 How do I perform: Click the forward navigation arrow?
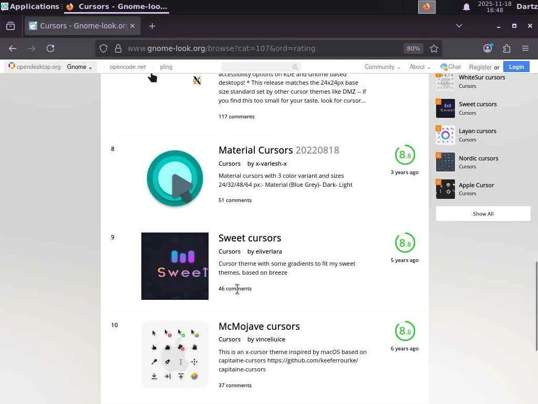point(32,48)
